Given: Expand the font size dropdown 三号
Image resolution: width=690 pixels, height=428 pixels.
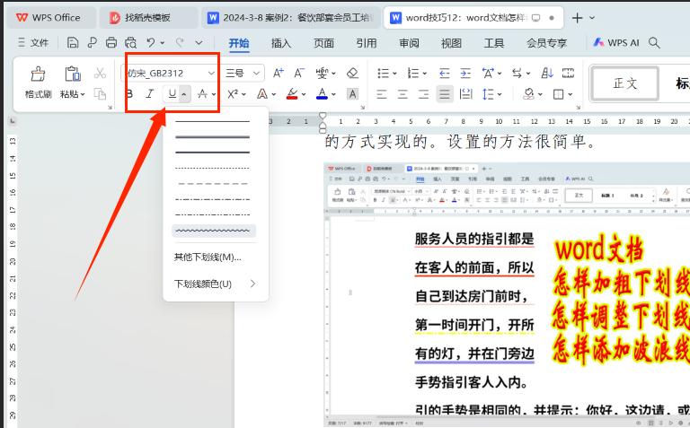Looking at the screenshot, I should 257,74.
